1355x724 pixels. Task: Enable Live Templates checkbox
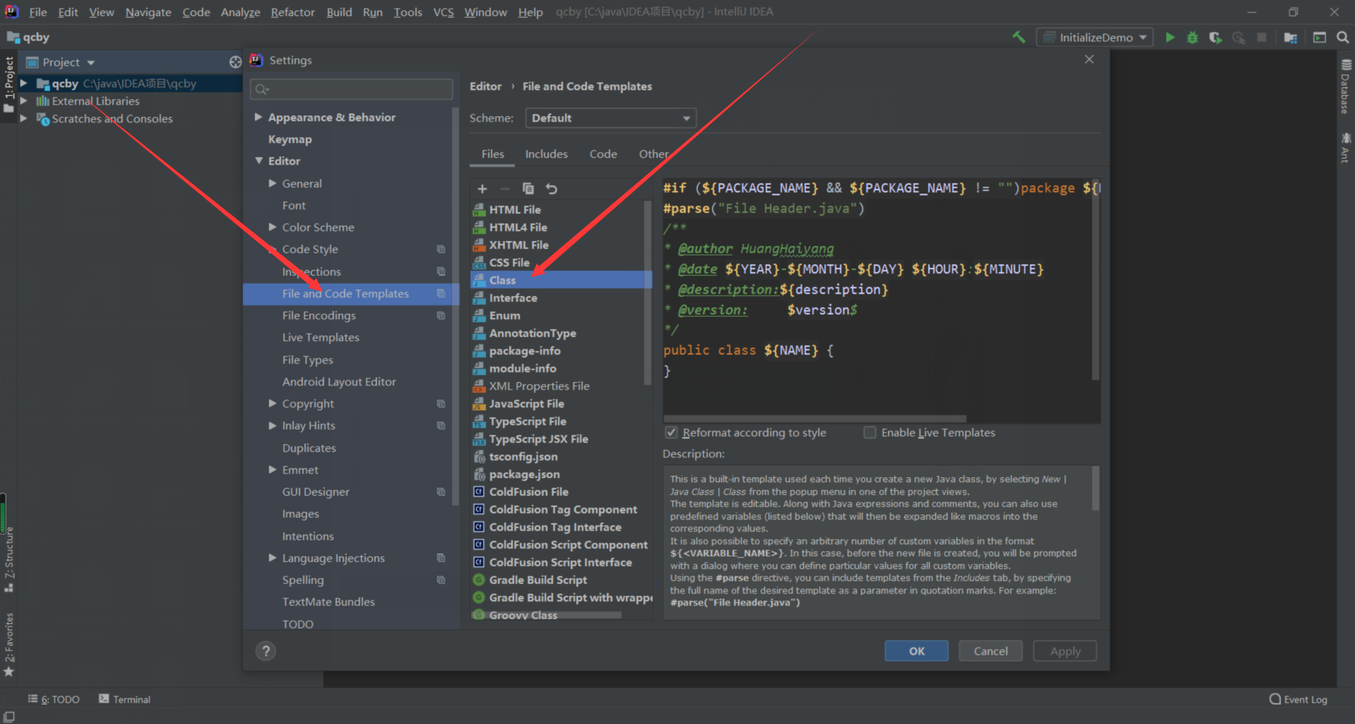[x=869, y=433]
